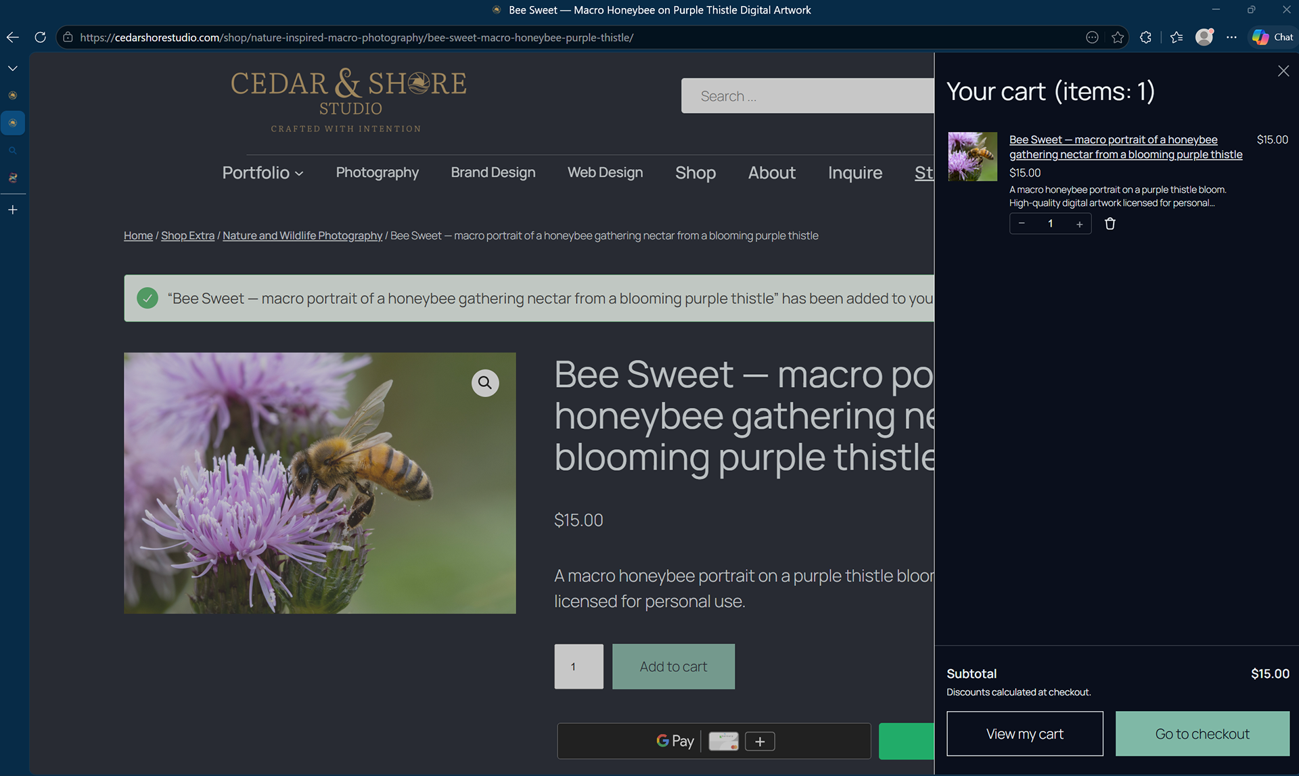The image size is (1299, 776).
Task: Go to the Brand Design page
Action: point(493,173)
